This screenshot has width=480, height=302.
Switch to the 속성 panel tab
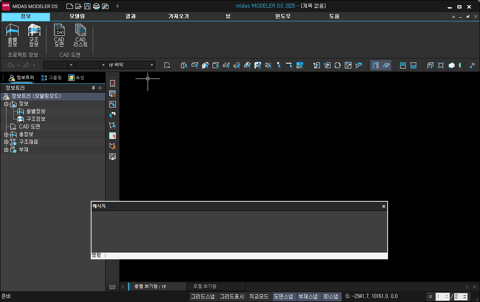coord(76,78)
